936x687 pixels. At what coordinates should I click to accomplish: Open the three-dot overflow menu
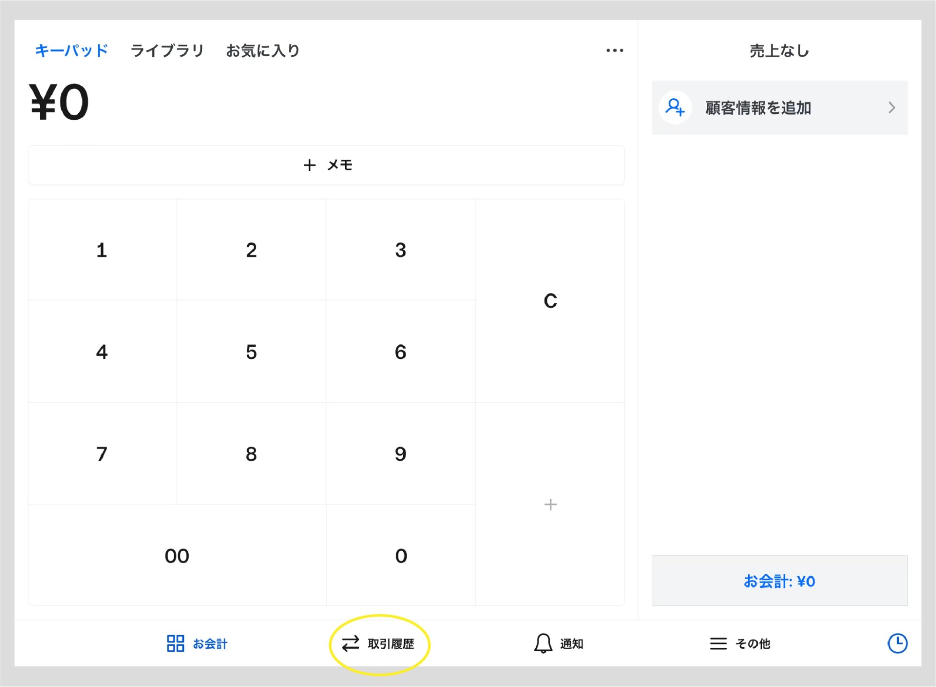click(614, 50)
